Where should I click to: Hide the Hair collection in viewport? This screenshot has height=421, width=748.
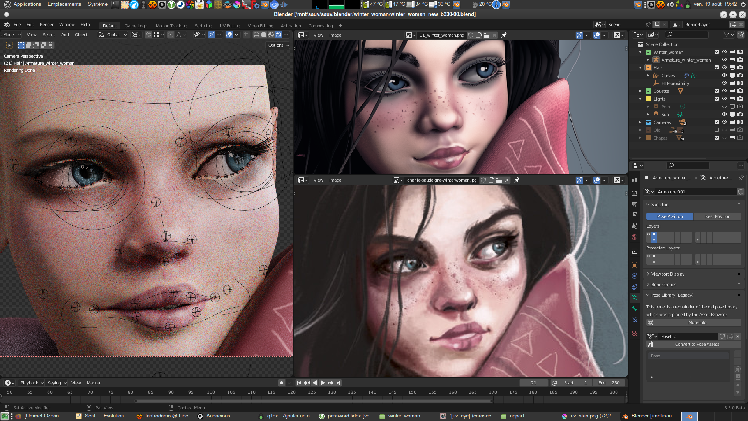click(724, 68)
